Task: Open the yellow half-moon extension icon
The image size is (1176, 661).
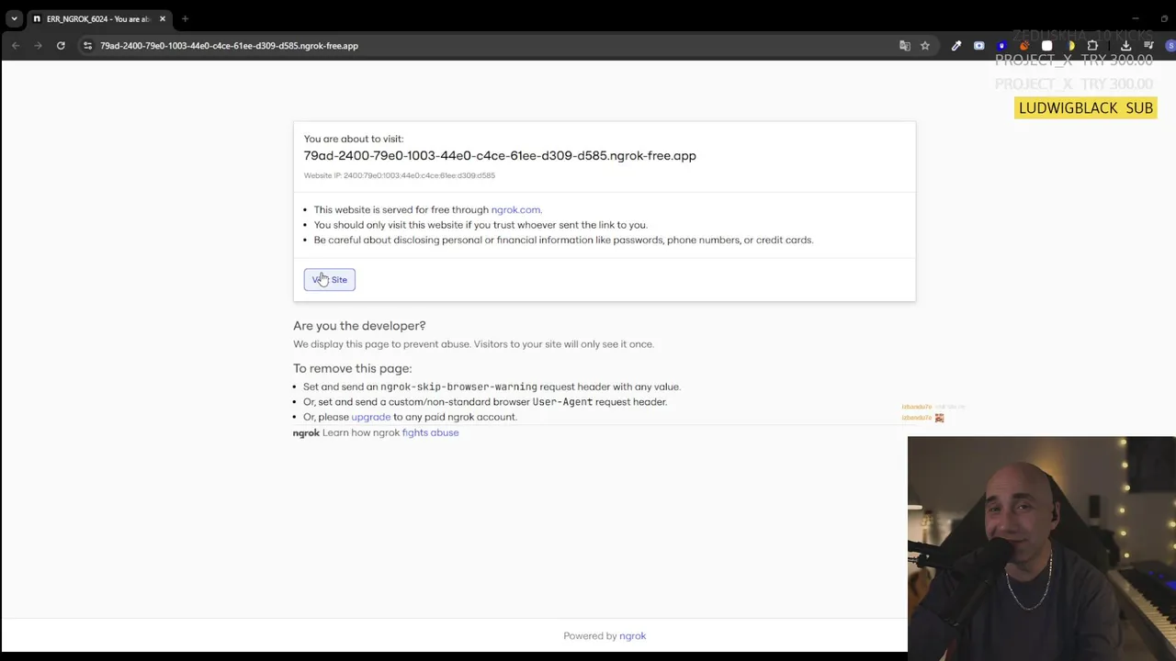Action: point(1070,46)
